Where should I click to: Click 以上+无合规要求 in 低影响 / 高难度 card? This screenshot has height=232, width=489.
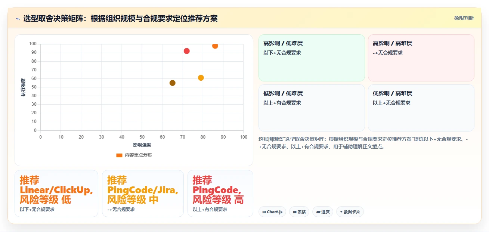[391, 103]
